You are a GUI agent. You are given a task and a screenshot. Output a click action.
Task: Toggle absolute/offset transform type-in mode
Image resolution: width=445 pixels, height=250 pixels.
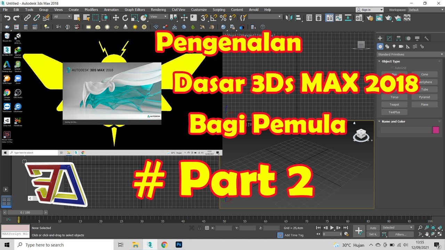click(207, 228)
